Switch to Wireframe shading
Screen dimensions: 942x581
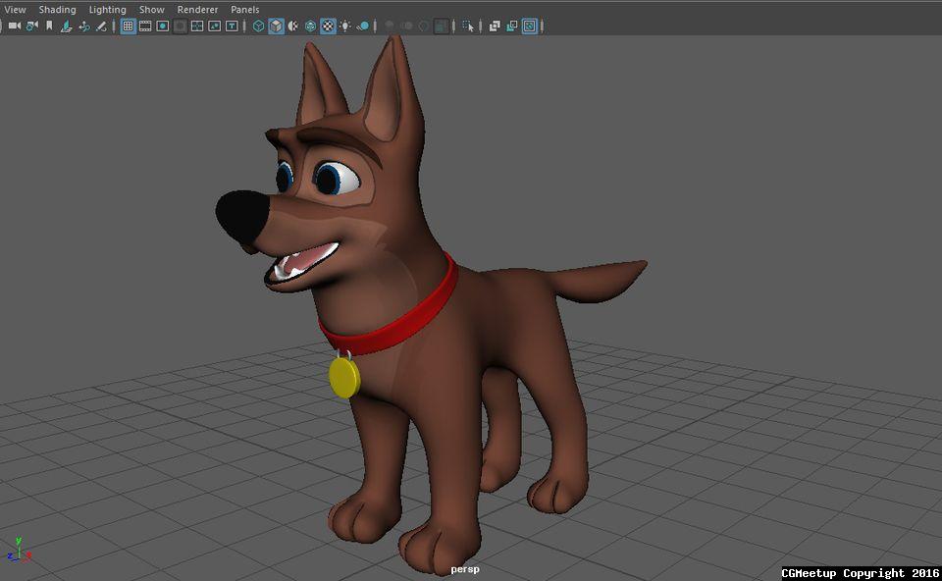[x=258, y=26]
